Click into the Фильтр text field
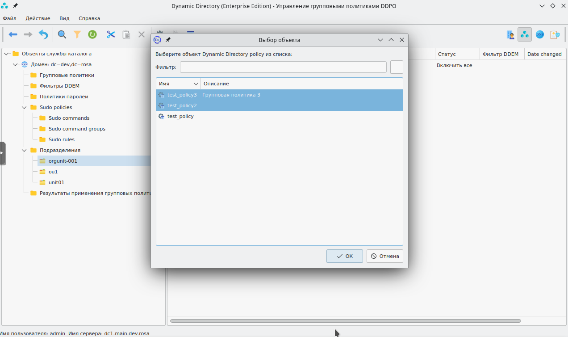Screen dimensions: 568x337 [x=283, y=67]
